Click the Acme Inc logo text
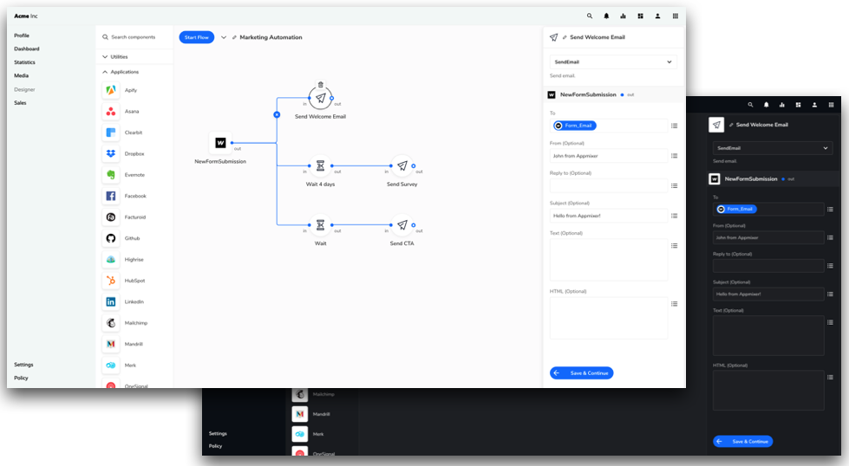Viewport: 849px width, 466px height. (x=25, y=16)
